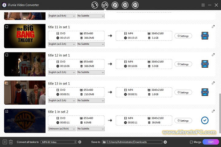Click MP4 format icon for title 12
The width and height of the screenshot is (221, 147).
[x=204, y=64]
